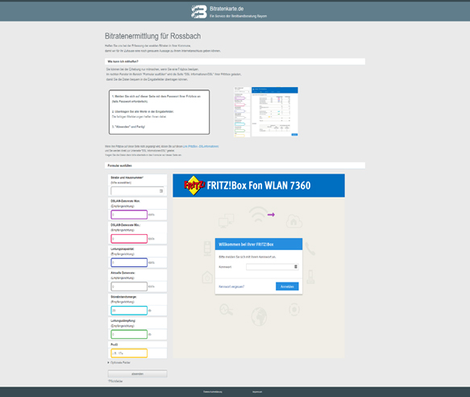Click the Willkommen bei Ihrer FRITZ!Box title
The height and width of the screenshot is (397, 470).
click(x=246, y=244)
